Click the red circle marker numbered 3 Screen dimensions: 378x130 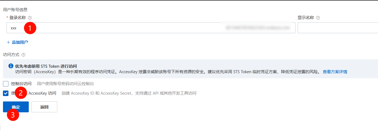click(x=13, y=114)
